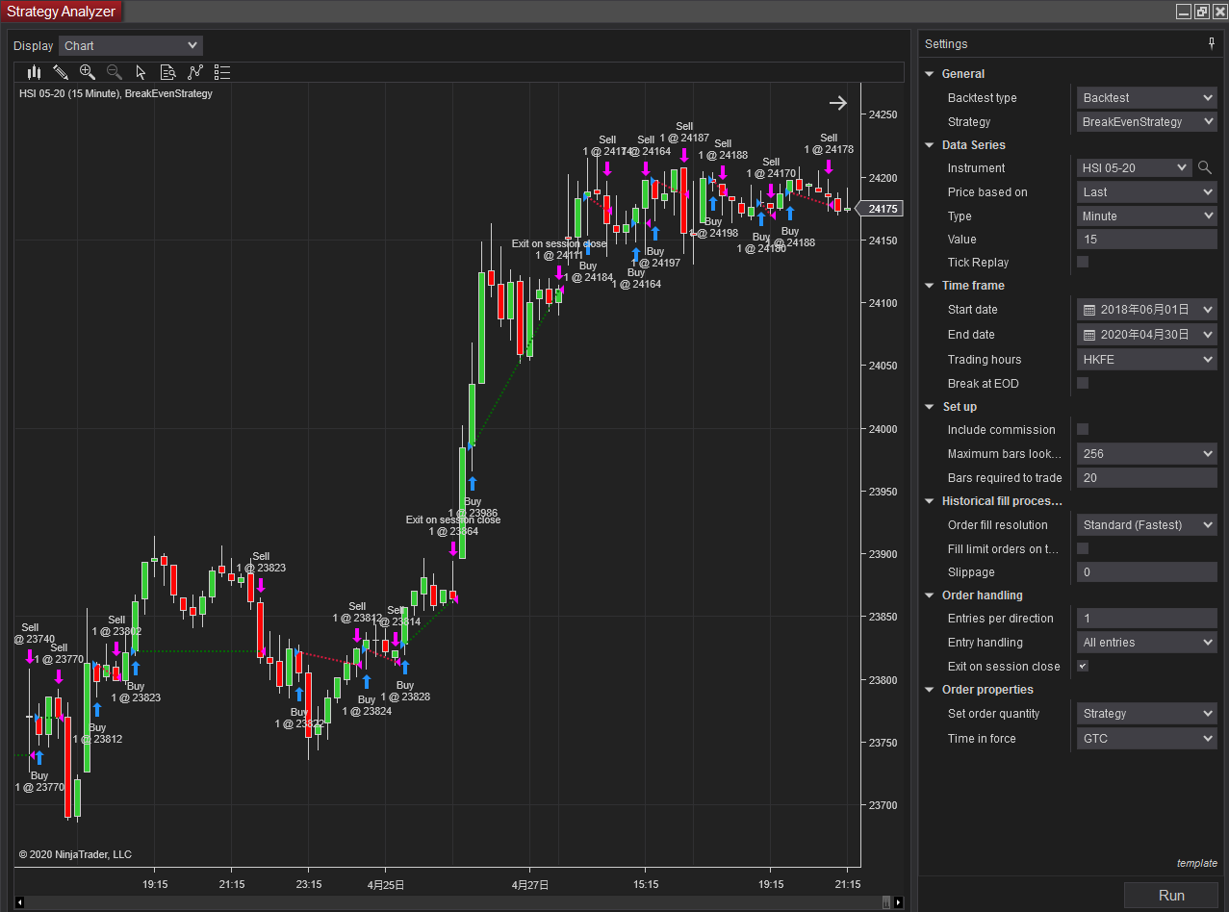Open Set order quantity Strategy dropdown
This screenshot has width=1229, height=912.
point(1147,713)
